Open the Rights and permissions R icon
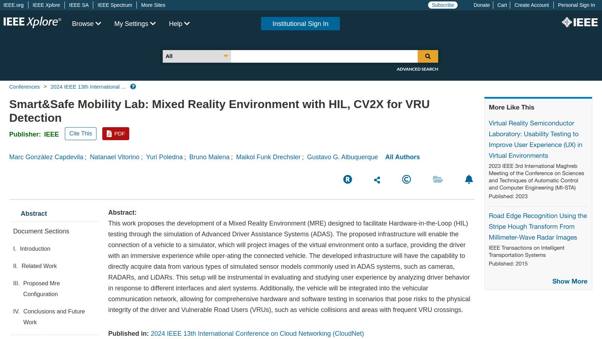 (x=347, y=179)
